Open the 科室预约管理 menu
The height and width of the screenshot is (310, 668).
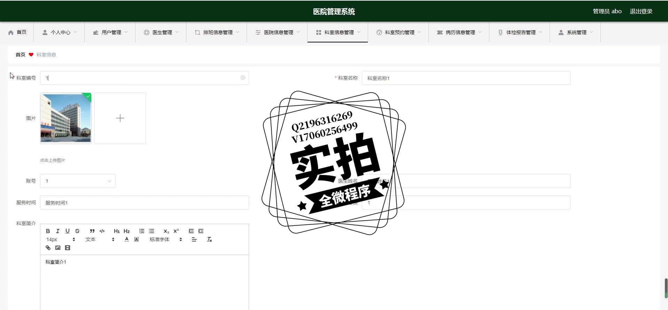click(398, 32)
